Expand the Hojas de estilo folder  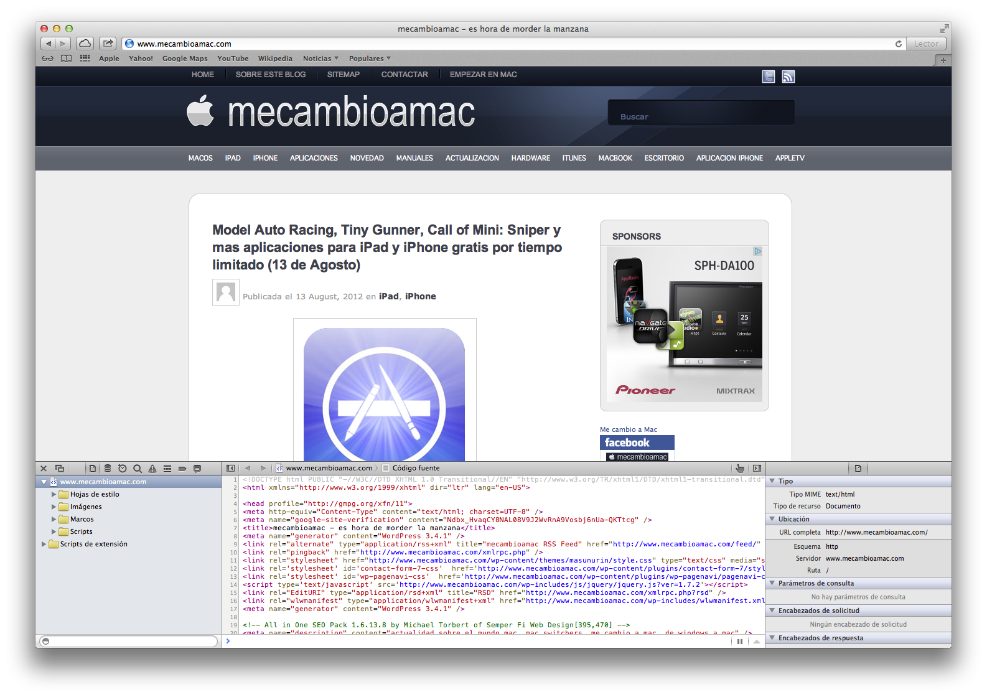click(54, 494)
